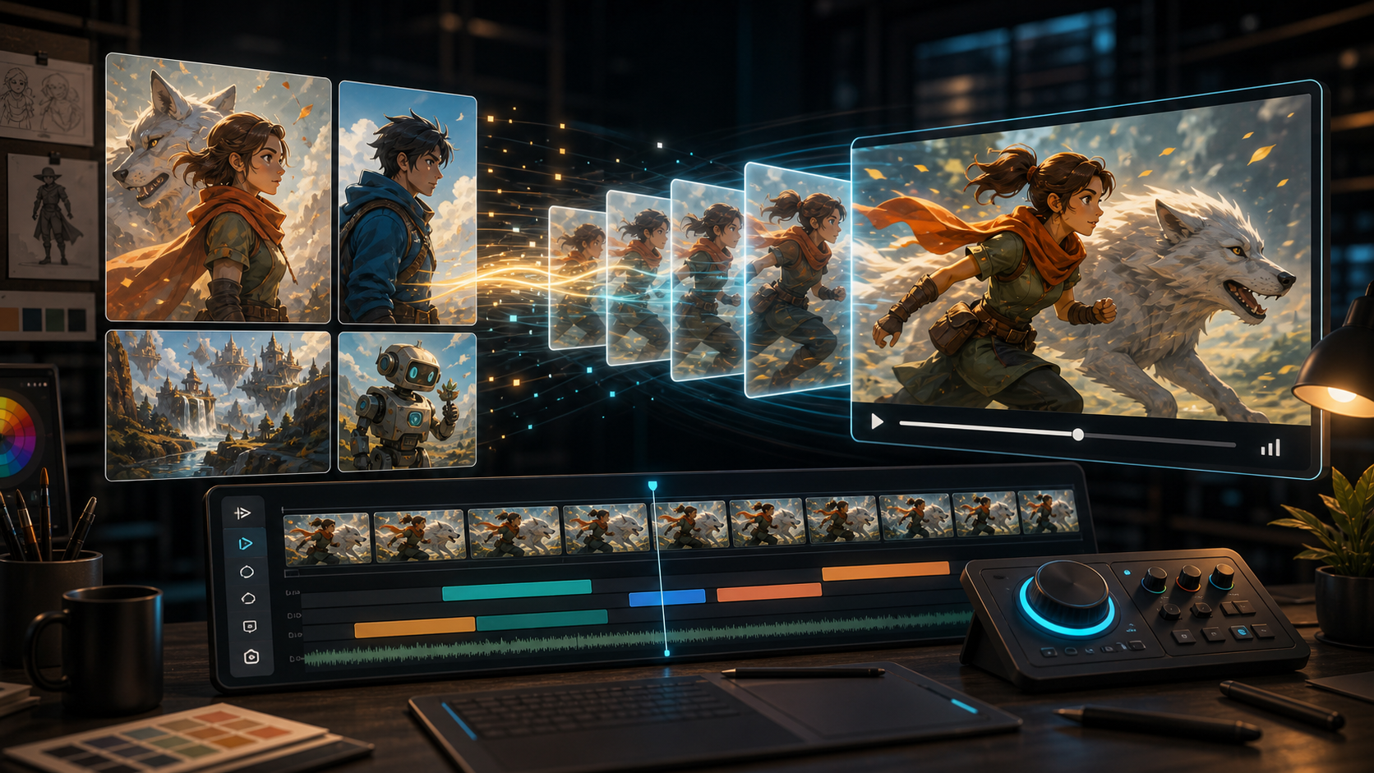The width and height of the screenshot is (1374, 773).
Task: Open the screen-with-chat icon in the sidebar
Action: [250, 627]
